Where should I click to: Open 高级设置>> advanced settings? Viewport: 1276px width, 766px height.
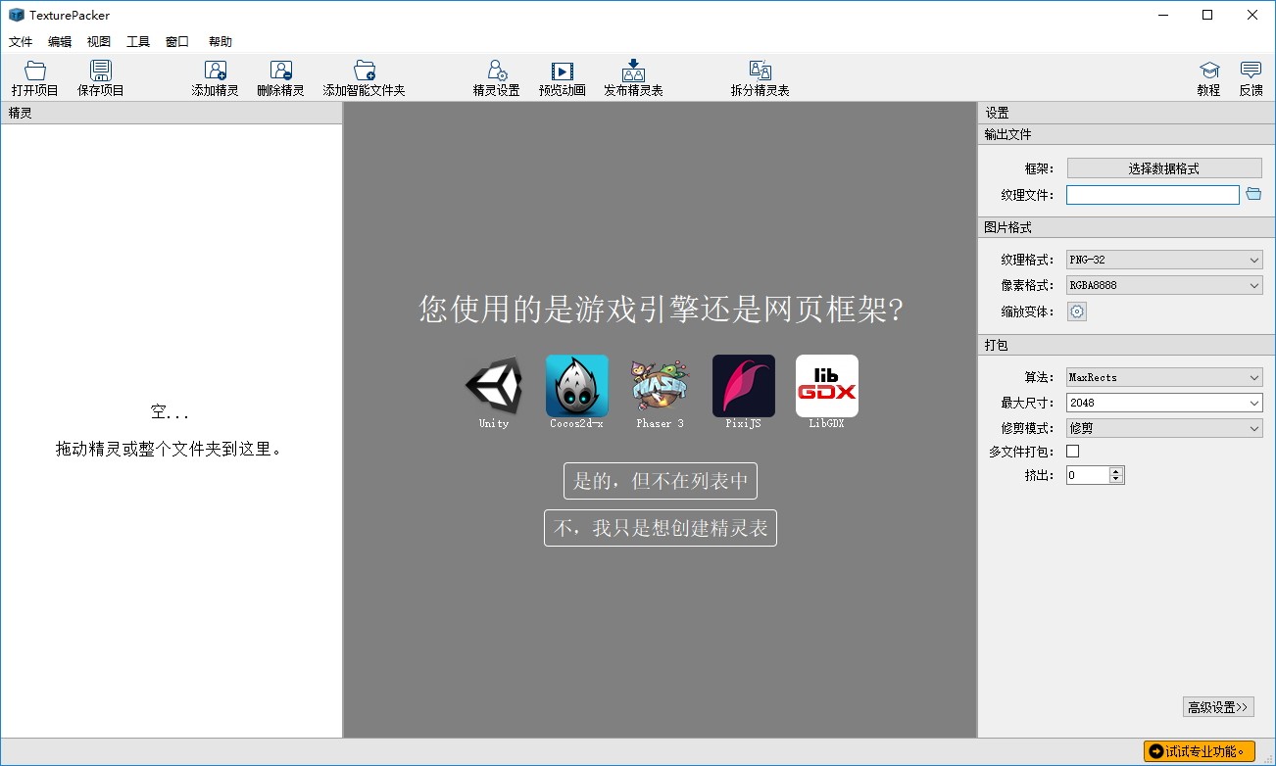(x=1218, y=707)
